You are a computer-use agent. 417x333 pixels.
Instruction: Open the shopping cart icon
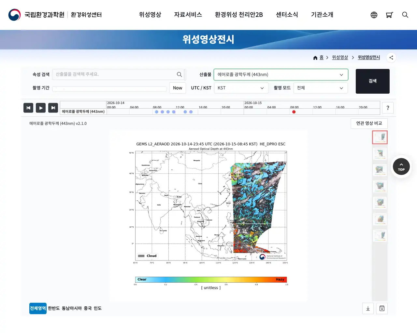point(389,15)
